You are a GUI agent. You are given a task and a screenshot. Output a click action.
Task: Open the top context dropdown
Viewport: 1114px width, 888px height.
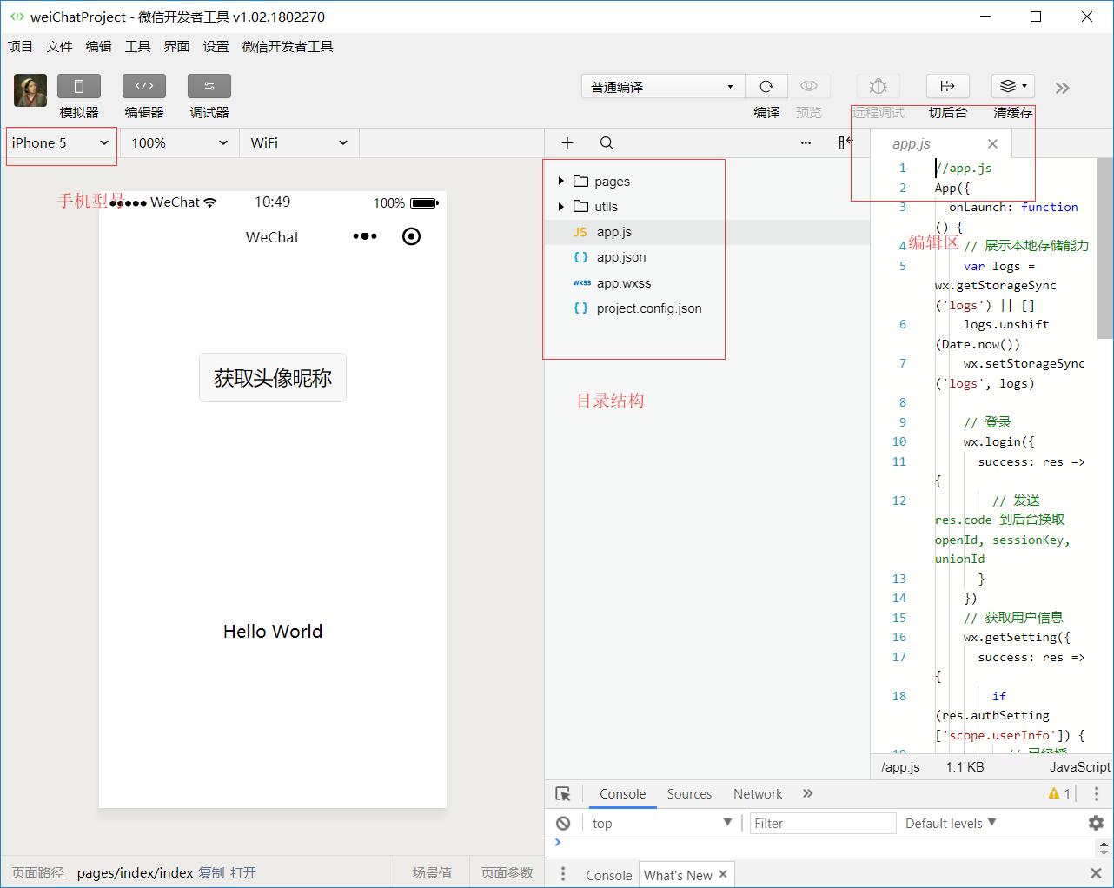pyautogui.click(x=661, y=823)
